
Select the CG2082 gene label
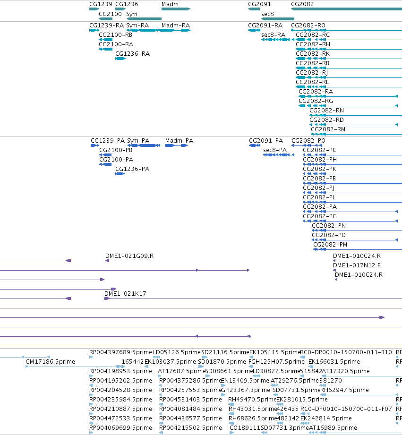pos(302,4)
